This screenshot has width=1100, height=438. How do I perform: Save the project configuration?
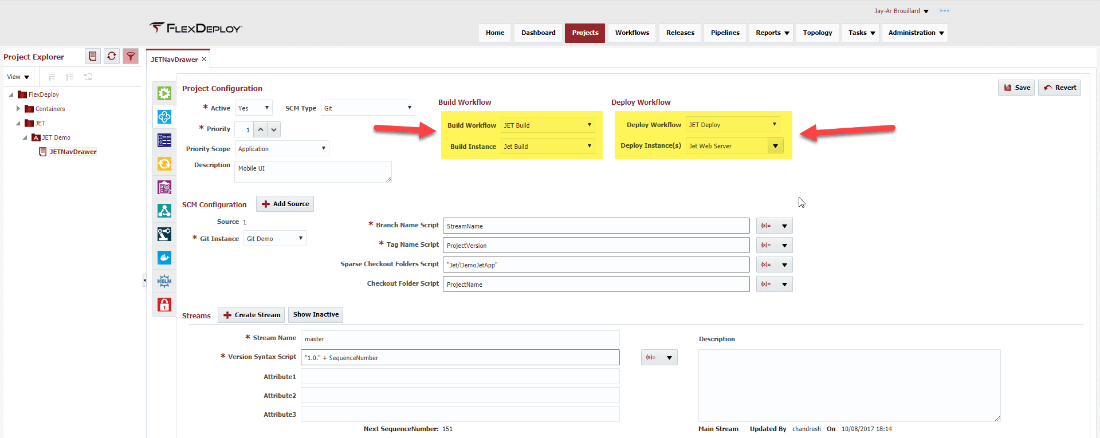1016,88
